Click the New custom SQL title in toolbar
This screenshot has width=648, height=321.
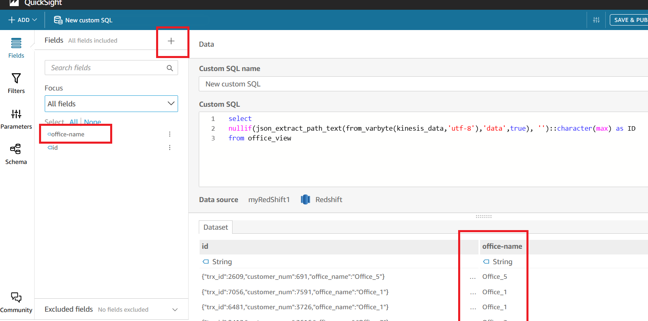pos(89,20)
